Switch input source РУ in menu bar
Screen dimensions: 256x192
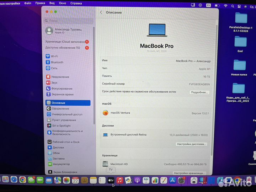(208, 5)
